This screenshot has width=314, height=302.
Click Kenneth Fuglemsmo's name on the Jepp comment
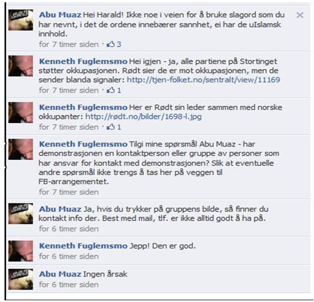[83, 246]
